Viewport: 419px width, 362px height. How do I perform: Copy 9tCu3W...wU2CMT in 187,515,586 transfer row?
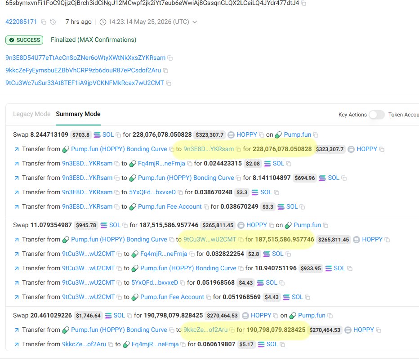tap(241, 240)
